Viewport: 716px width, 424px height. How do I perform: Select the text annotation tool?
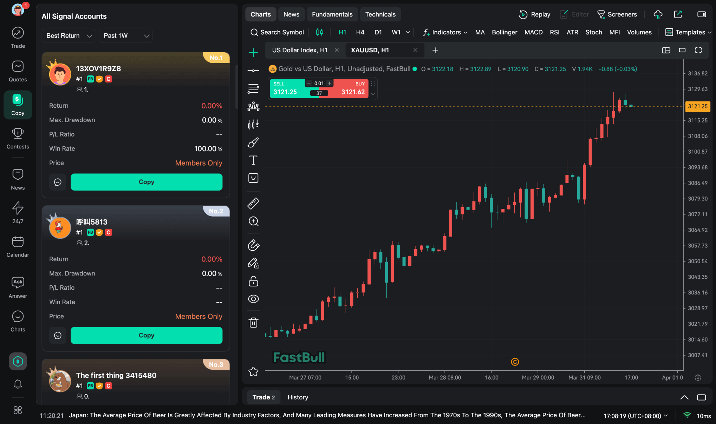click(253, 160)
